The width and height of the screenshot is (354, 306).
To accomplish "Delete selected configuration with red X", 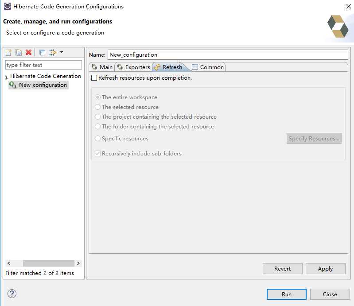I will (29, 52).
